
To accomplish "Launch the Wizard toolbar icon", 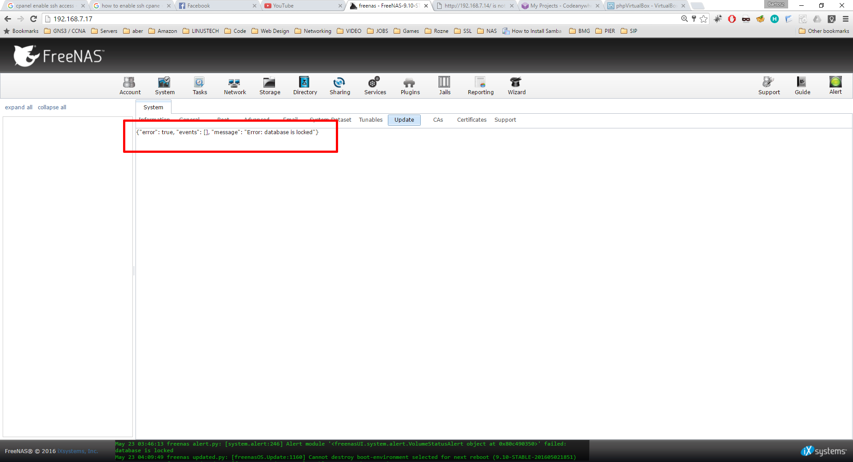I will [517, 86].
